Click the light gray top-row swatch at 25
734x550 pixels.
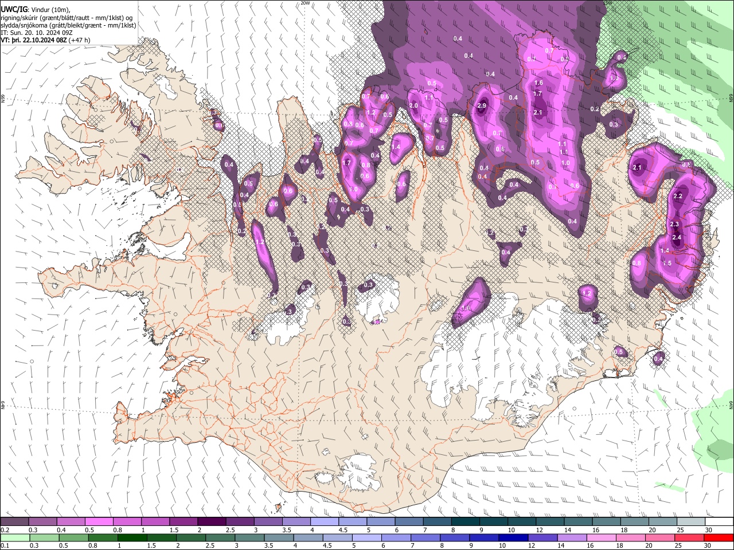690,522
